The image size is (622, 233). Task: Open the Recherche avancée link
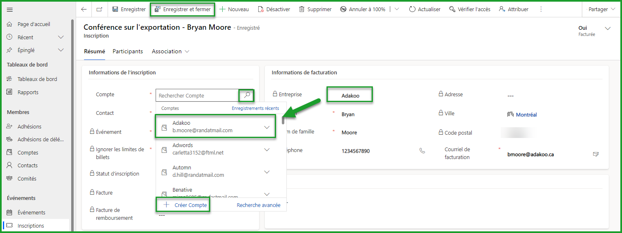click(258, 205)
